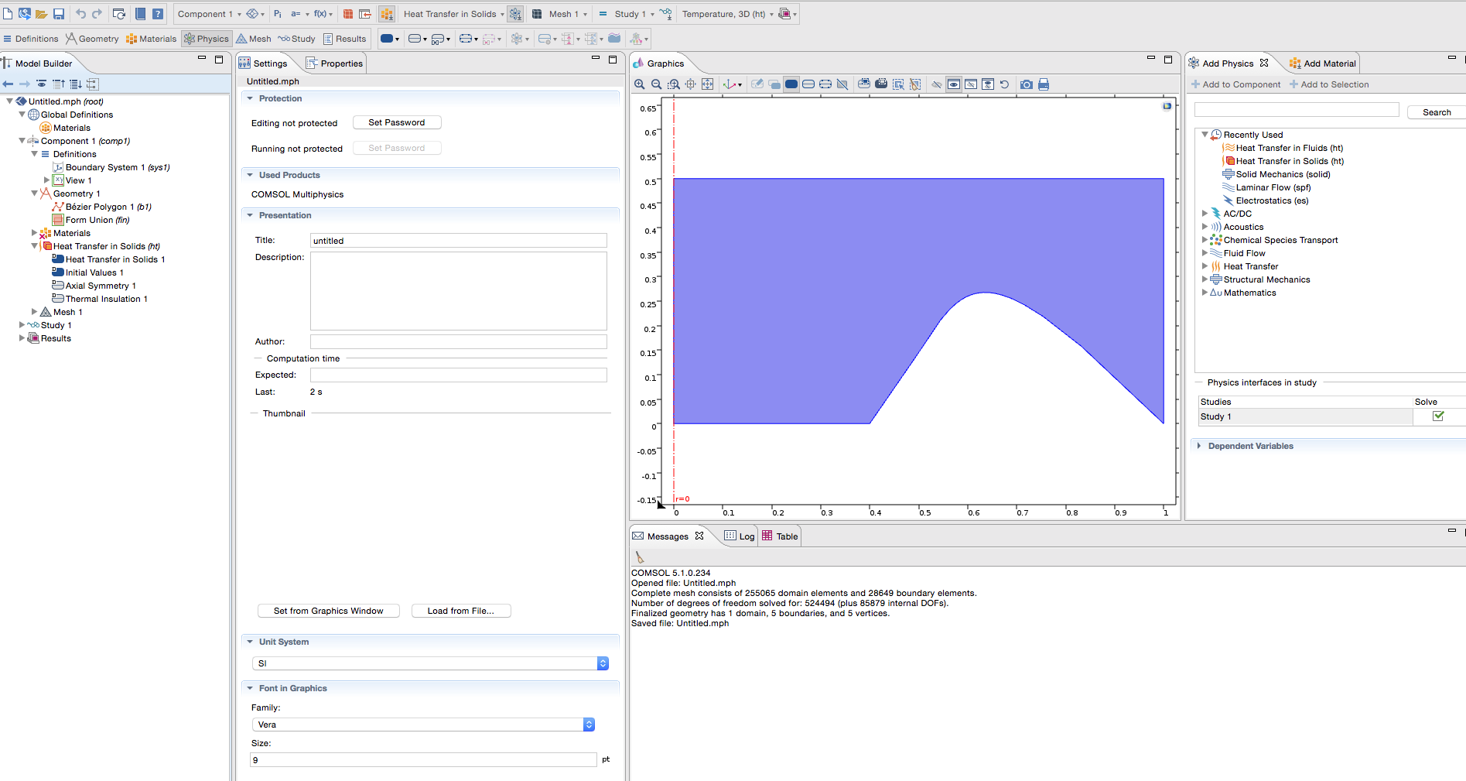
Task: Click the Help question mark icon
Action: [158, 14]
